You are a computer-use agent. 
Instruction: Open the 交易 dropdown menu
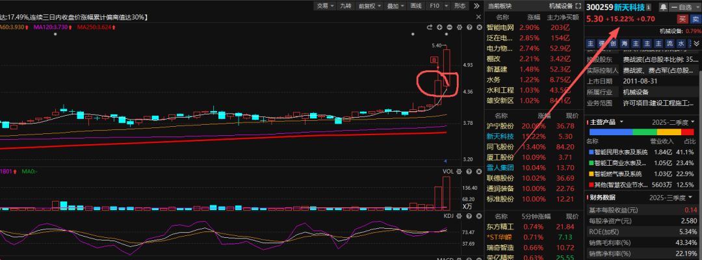pos(325,6)
